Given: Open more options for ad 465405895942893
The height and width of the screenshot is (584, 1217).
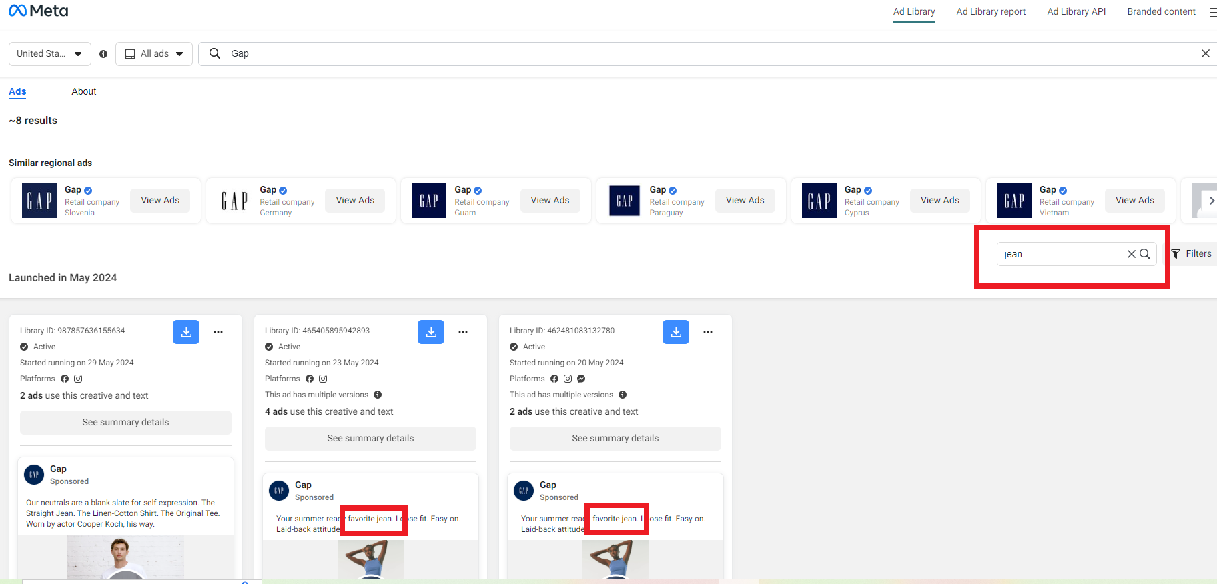Looking at the screenshot, I should (x=463, y=332).
